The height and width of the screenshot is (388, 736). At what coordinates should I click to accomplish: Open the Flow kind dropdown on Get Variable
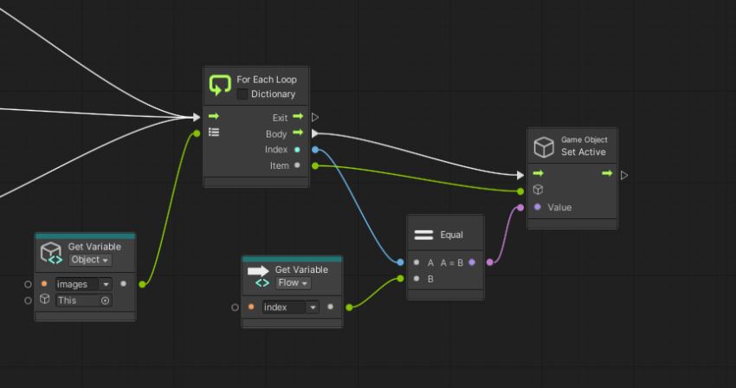[293, 283]
